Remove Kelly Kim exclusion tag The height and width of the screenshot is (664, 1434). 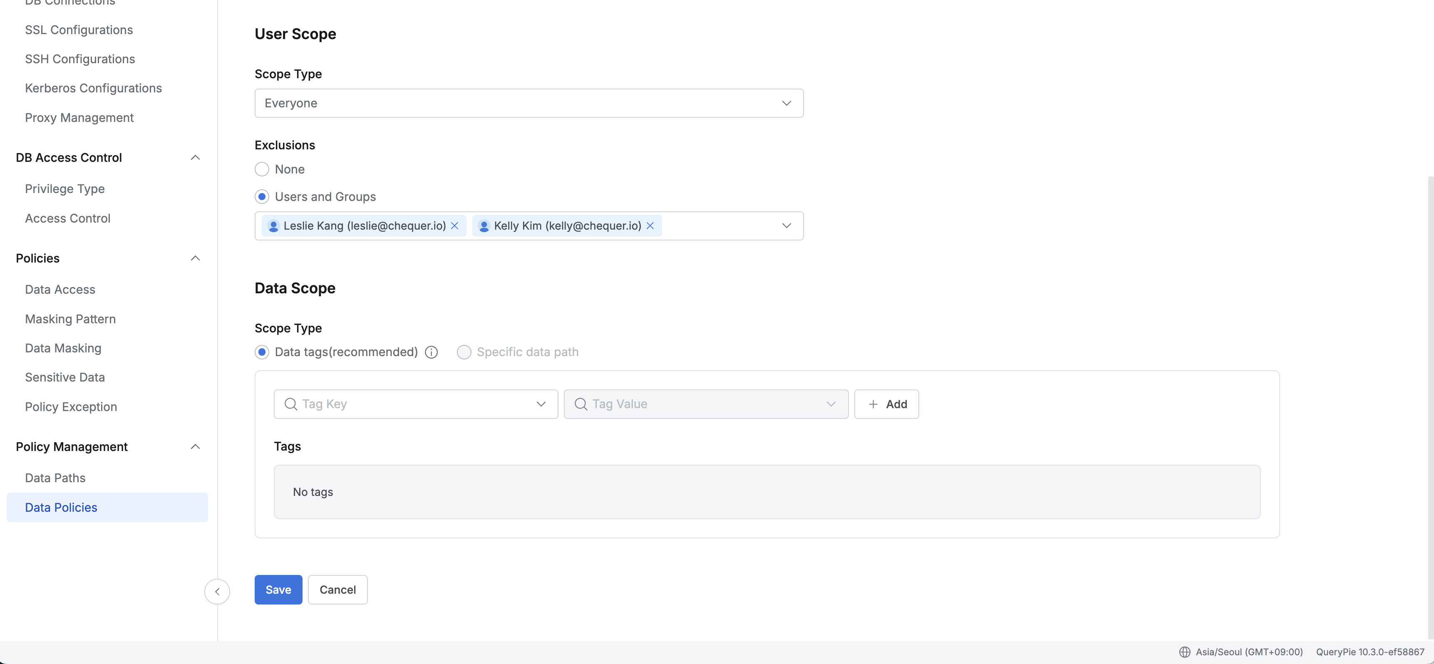[x=650, y=225]
